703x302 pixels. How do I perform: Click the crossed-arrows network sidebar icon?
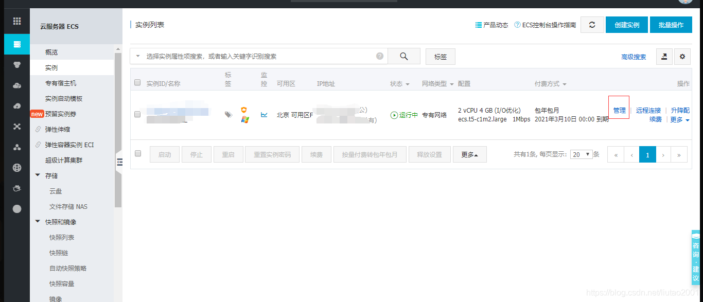click(x=17, y=127)
